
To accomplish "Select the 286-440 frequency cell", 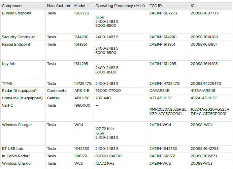I will pos(103,98).
